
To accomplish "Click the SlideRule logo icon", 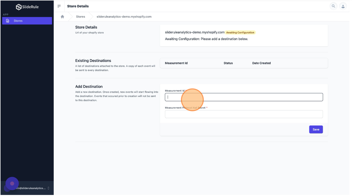I will click(19, 7).
